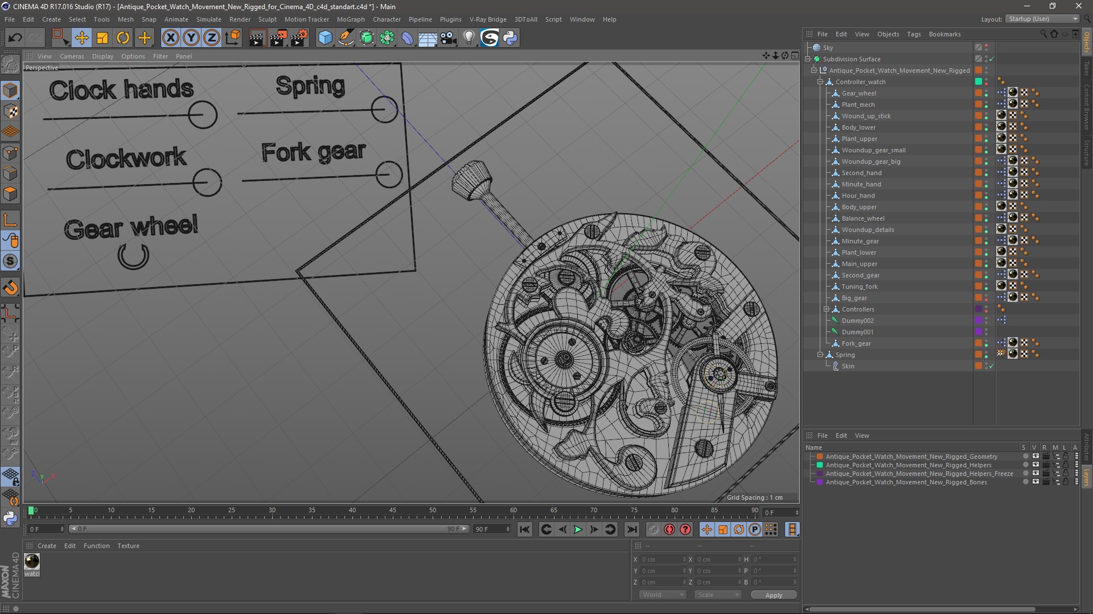The height and width of the screenshot is (614, 1093).
Task: Open the Character menu
Action: (x=387, y=19)
